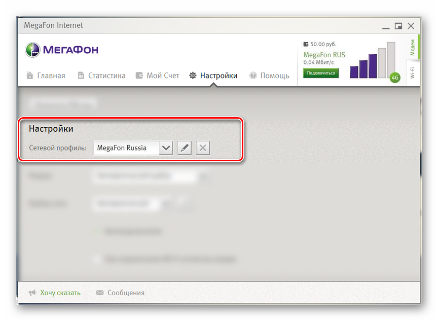This screenshot has height=321, width=438.
Task: Click the house icon of Главная
Action: coord(30,75)
